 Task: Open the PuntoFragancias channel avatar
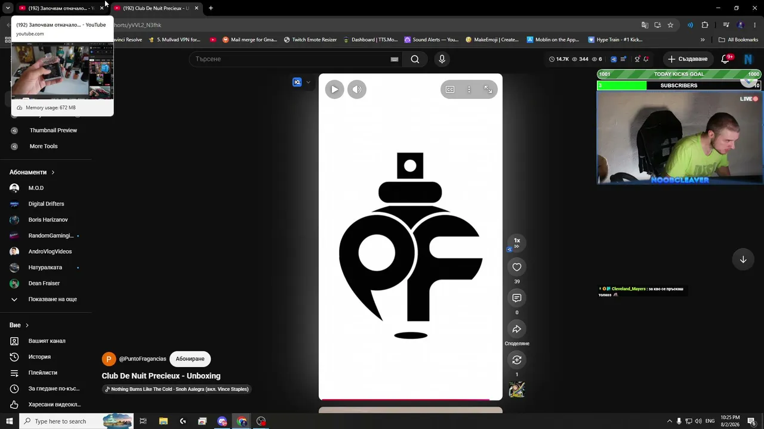pos(109,359)
